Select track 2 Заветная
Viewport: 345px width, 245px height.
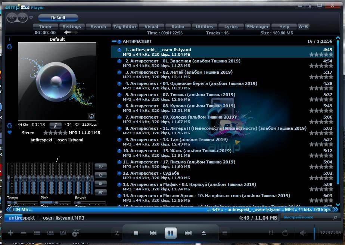pos(223,63)
